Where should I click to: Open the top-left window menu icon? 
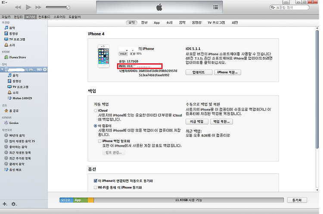[4, 2]
